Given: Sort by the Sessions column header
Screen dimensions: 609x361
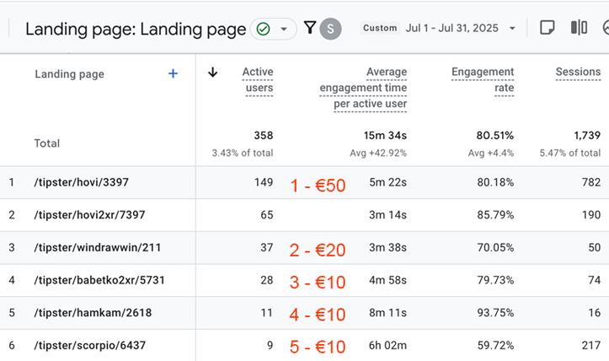Looking at the screenshot, I should [x=578, y=72].
